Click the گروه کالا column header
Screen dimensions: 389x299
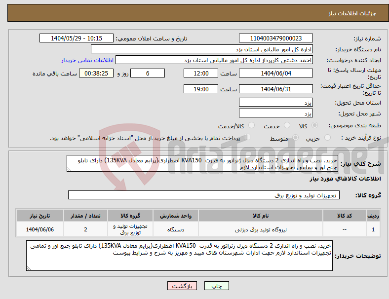[130, 216]
